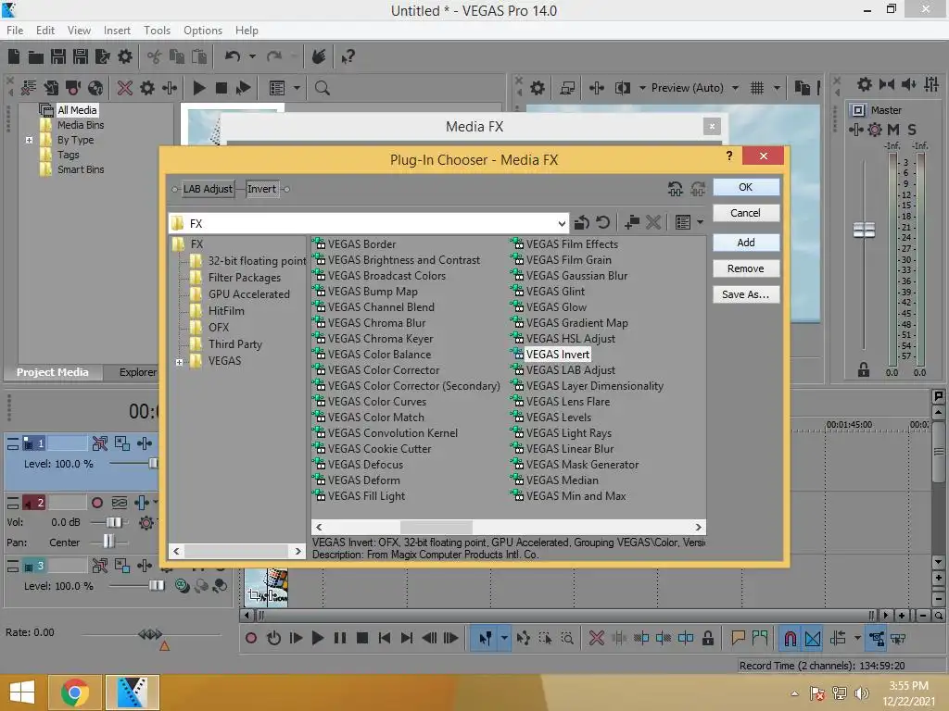Click the Stop button in the transport bar
Viewport: 949px width, 711px height.
(x=362, y=638)
